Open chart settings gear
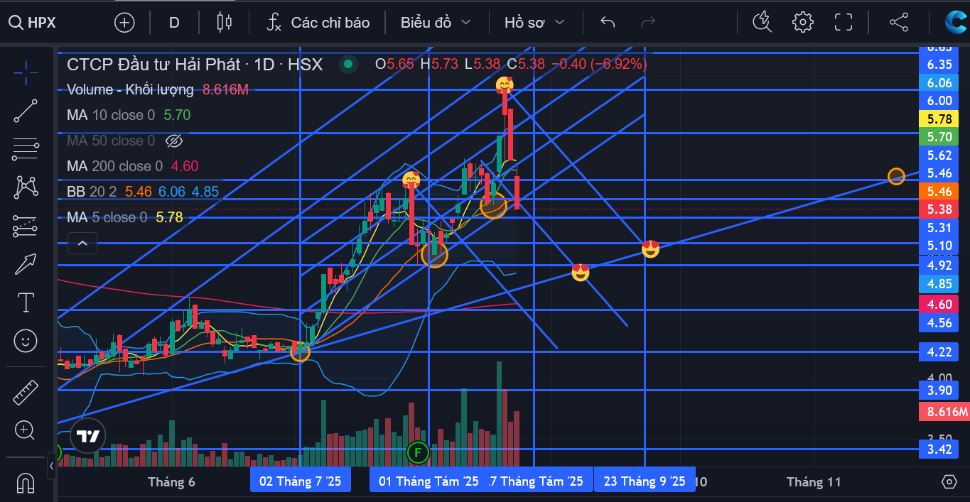Viewport: 970px width, 502px height. point(803,23)
